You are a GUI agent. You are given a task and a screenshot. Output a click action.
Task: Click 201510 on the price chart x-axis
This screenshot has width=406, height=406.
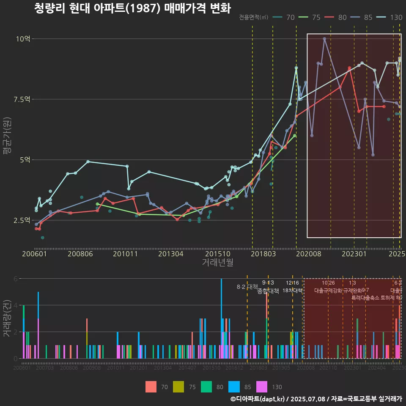[218, 254]
